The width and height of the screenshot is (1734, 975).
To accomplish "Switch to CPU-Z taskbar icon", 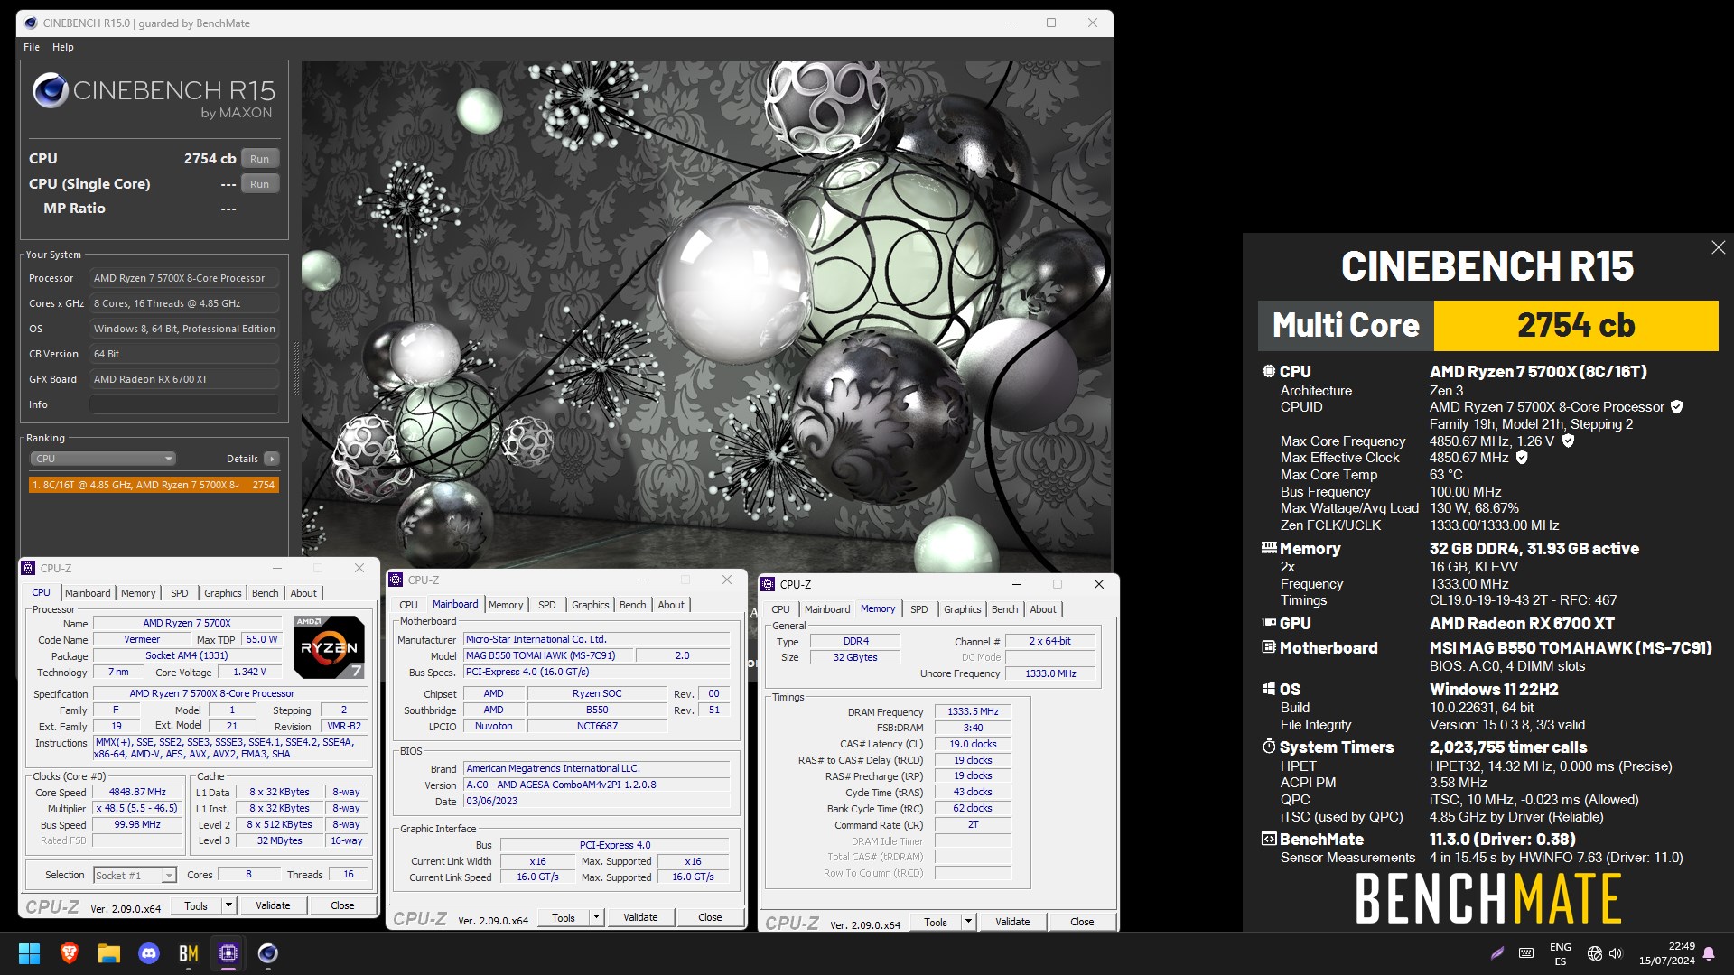I will click(x=228, y=953).
